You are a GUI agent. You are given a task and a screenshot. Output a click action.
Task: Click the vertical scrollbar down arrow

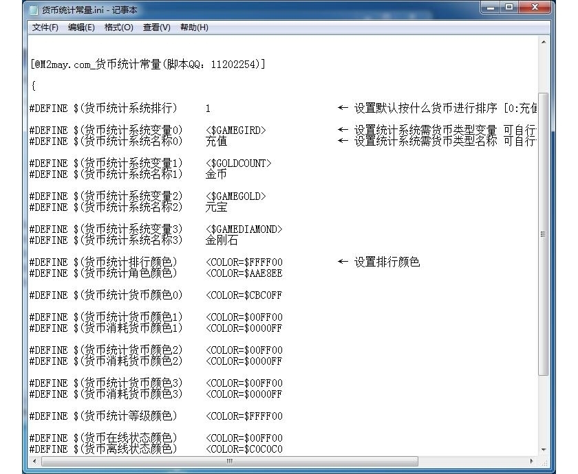tap(544, 449)
